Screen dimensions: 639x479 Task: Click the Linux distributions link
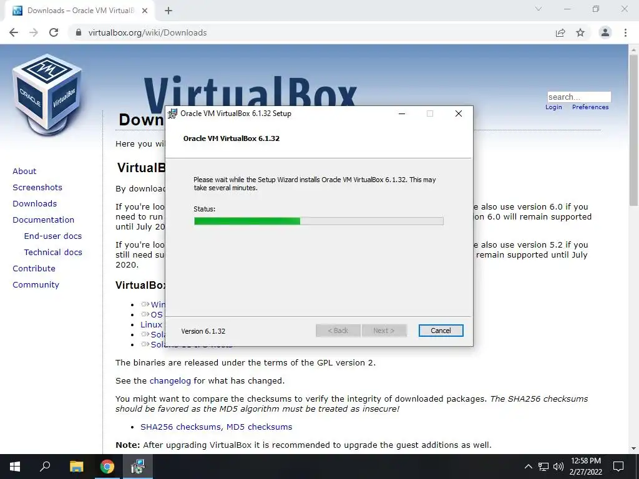pos(152,324)
